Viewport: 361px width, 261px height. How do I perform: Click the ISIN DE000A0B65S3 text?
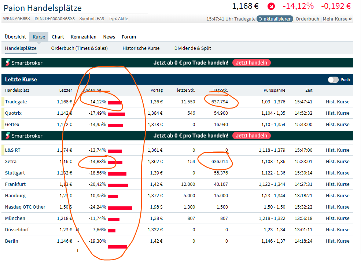pos(55,19)
